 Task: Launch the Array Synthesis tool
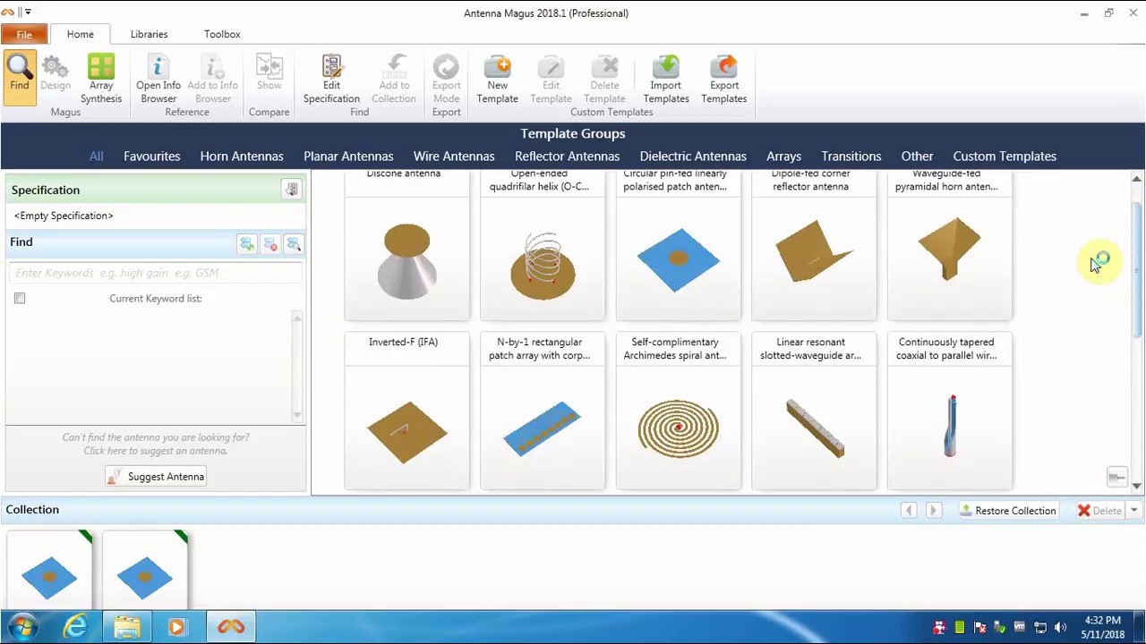pyautogui.click(x=101, y=79)
